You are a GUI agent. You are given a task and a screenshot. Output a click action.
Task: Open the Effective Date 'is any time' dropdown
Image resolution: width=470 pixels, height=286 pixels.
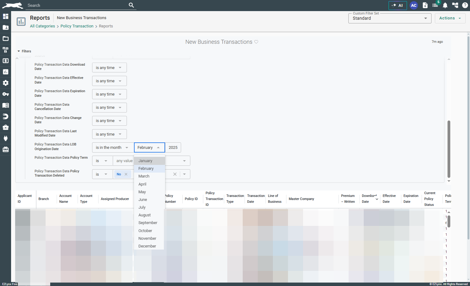[109, 81]
